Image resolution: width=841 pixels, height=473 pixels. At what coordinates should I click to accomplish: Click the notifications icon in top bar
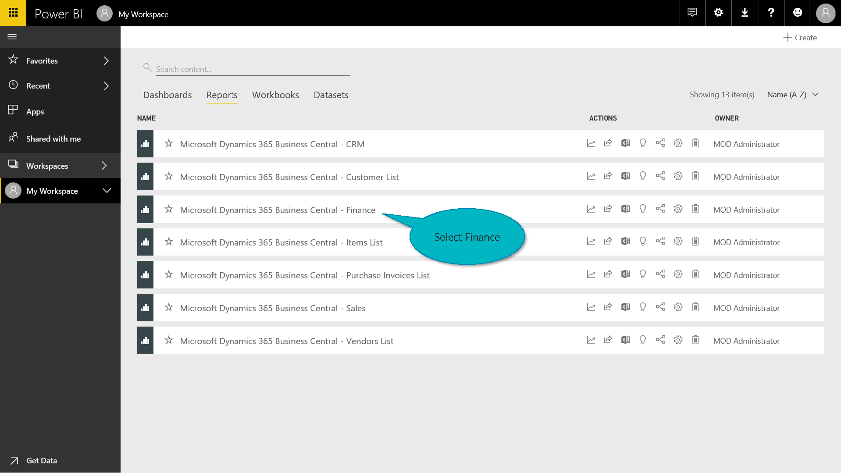click(692, 13)
